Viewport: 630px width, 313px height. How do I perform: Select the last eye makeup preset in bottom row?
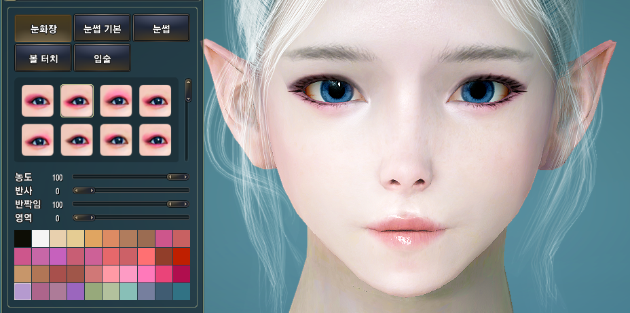155,140
